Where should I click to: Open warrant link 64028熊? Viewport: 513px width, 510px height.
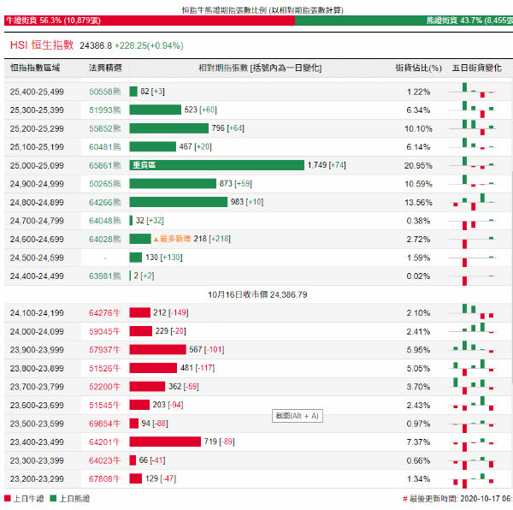tap(104, 240)
